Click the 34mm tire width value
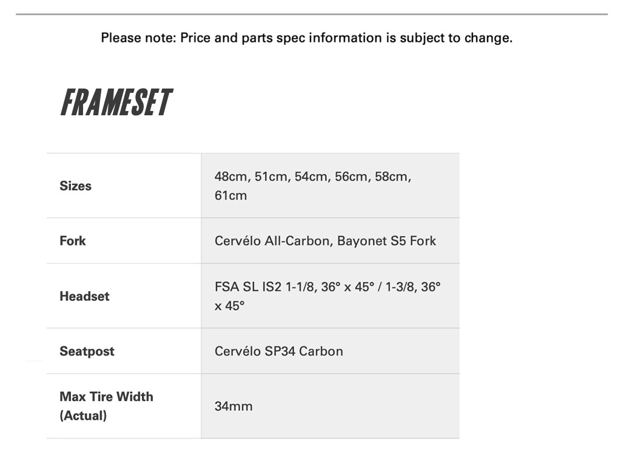This screenshot has height=466, width=621. (x=233, y=407)
